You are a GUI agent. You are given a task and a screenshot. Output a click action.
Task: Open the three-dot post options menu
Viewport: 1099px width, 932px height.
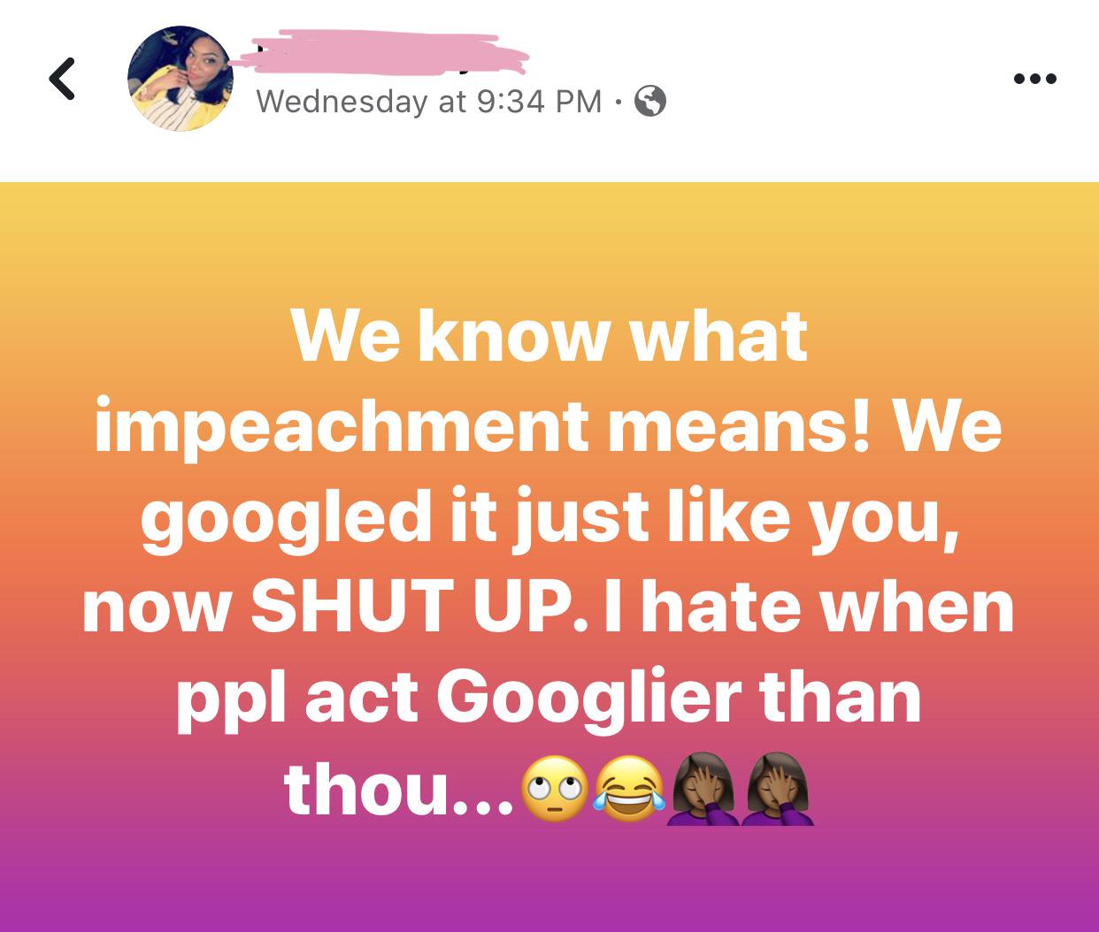click(x=1035, y=80)
